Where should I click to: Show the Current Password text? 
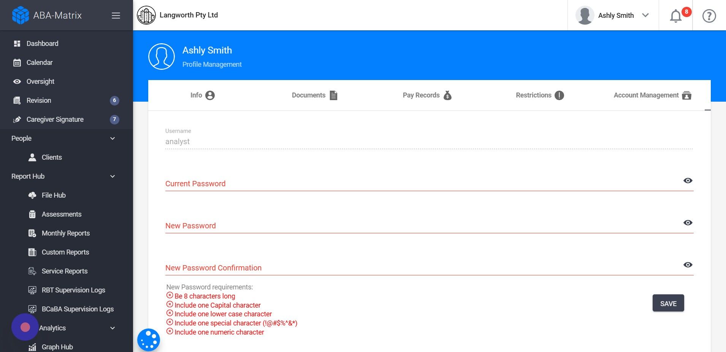coord(688,181)
